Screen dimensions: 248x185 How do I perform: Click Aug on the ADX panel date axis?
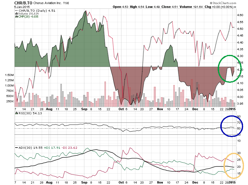click(x=49, y=182)
